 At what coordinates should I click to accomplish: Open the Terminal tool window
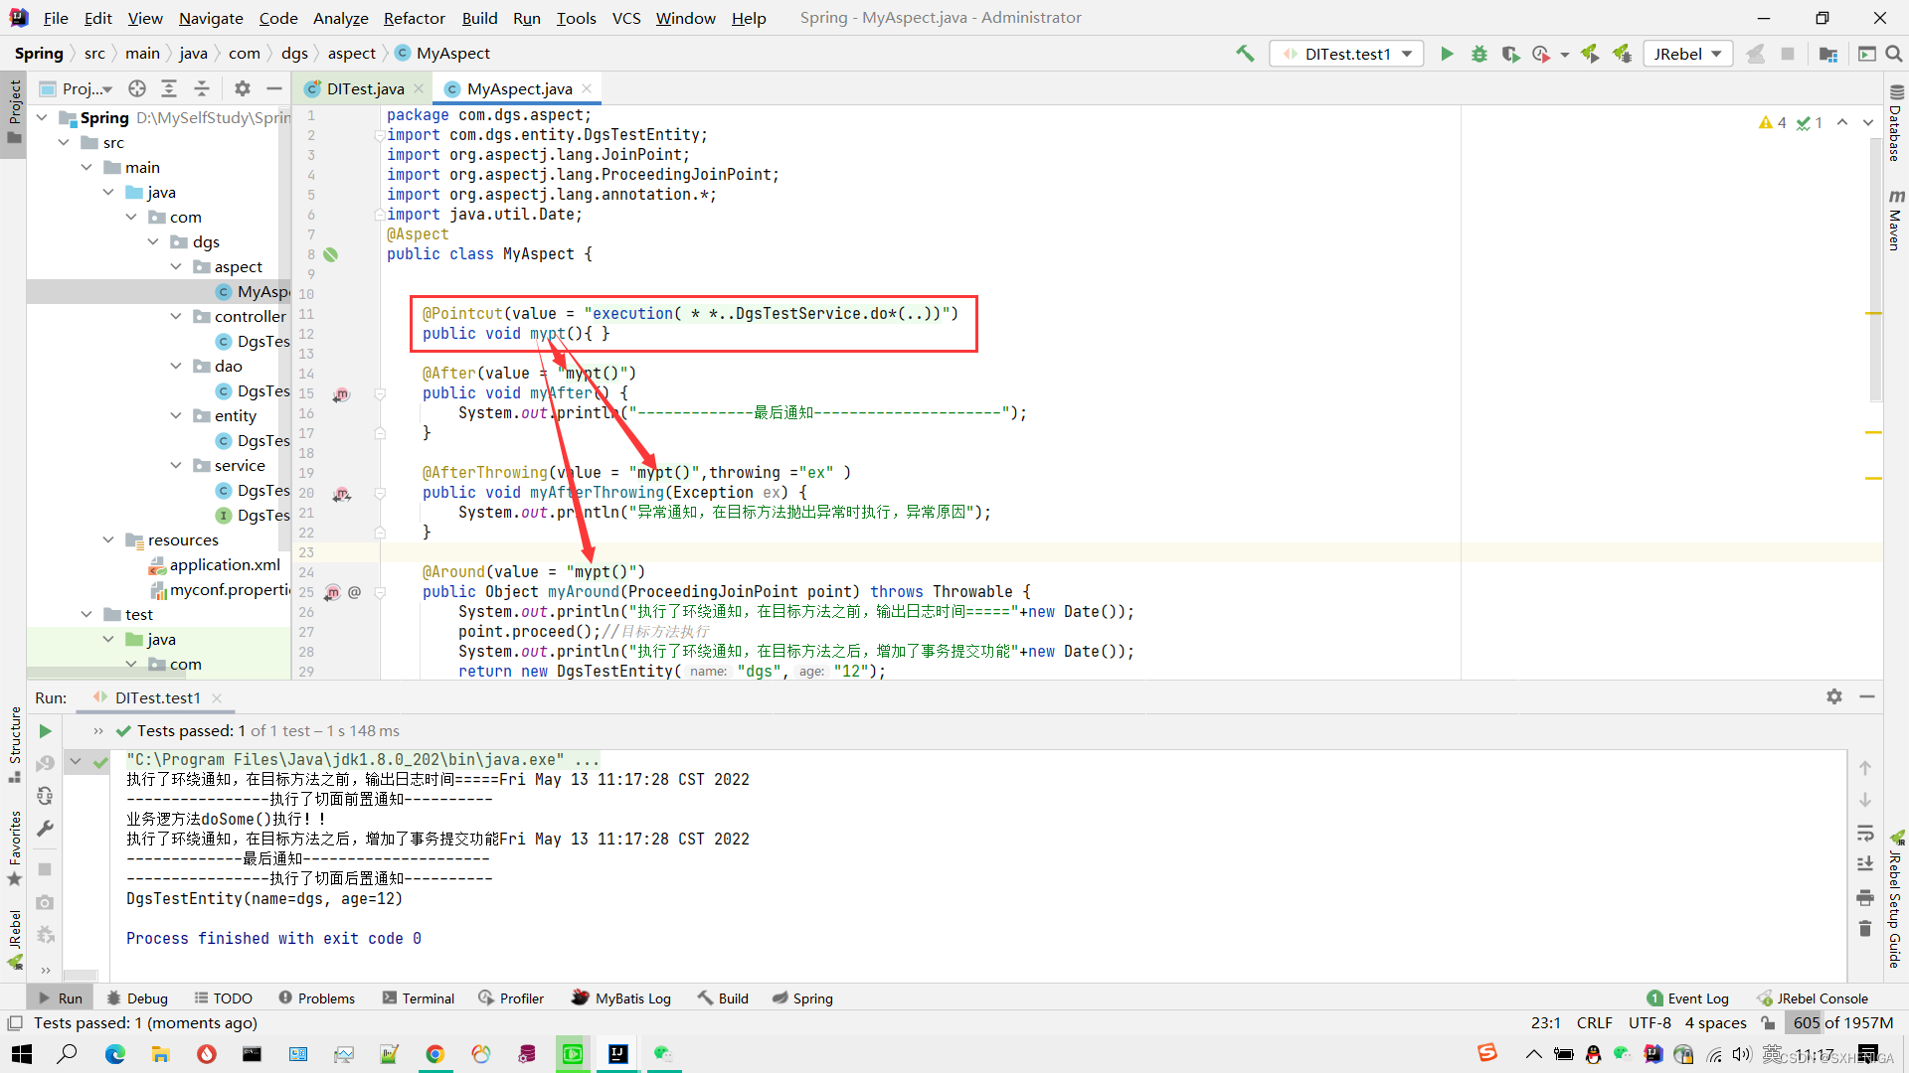(418, 998)
